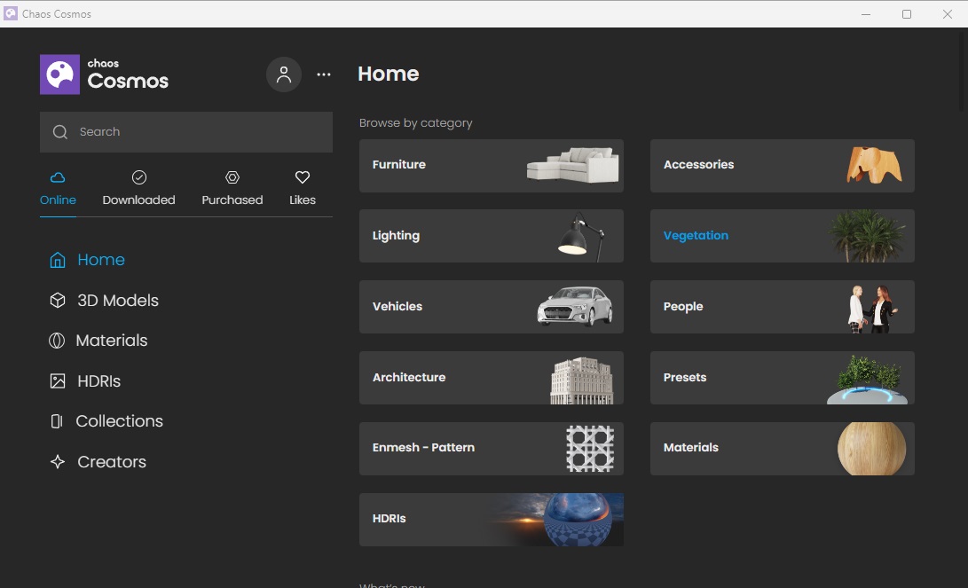
Task: Click the wooden sphere thumbnail on Materials
Action: pyautogui.click(x=871, y=449)
